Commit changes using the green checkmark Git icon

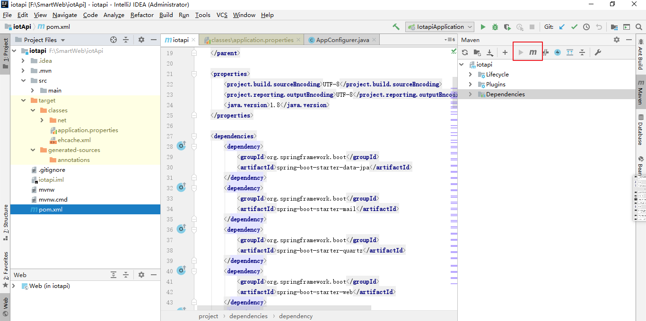574,27
